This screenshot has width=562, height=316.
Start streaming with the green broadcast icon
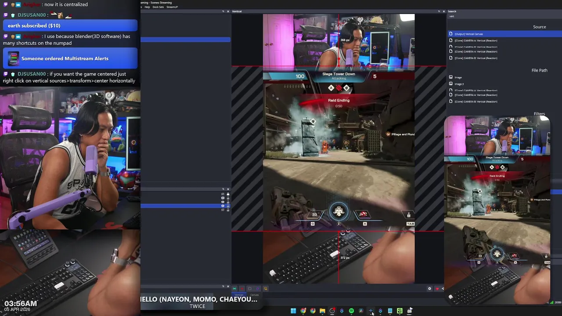pyautogui.click(x=235, y=288)
